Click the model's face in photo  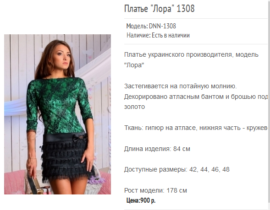pyautogui.click(x=64, y=57)
